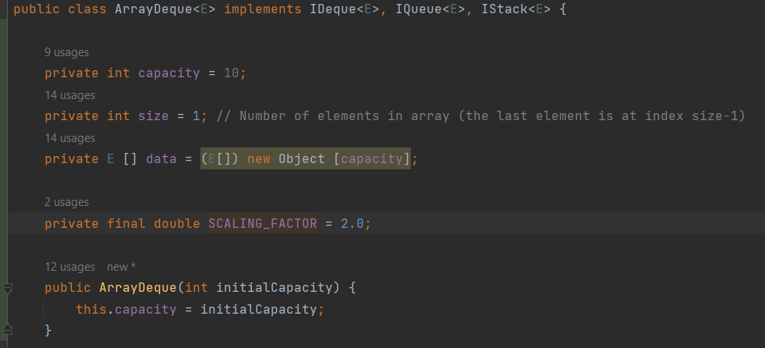This screenshot has height=348, width=765.
Task: Click the implements keyword
Action: pyautogui.click(x=263, y=9)
